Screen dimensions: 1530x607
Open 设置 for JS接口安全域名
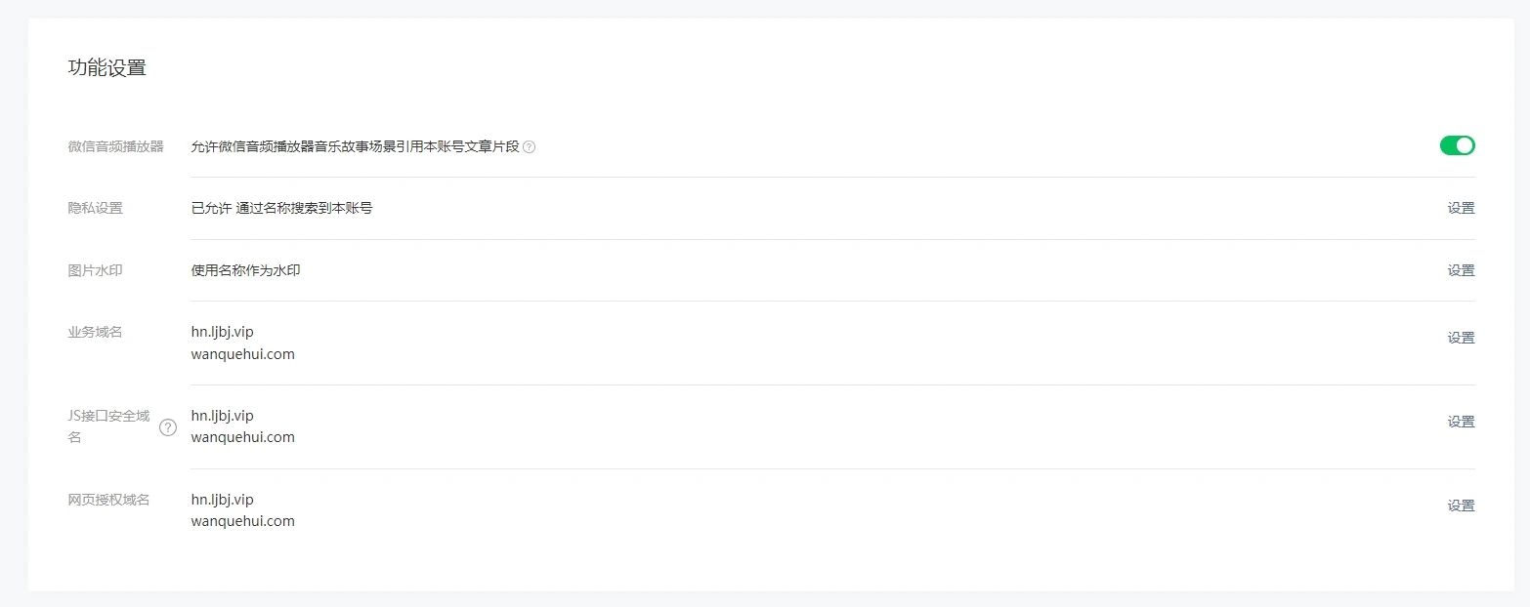[x=1461, y=422]
